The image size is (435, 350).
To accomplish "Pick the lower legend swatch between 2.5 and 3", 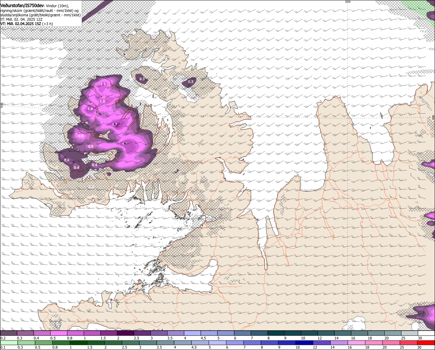I will [130, 343].
